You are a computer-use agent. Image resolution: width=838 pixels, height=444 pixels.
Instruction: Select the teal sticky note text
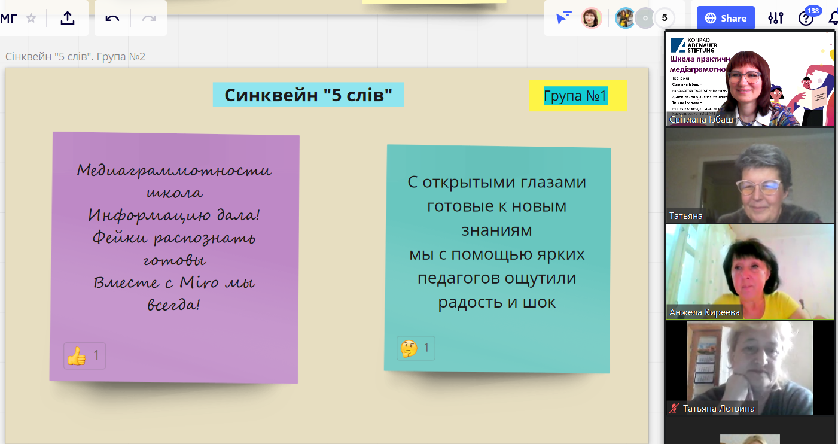coord(496,242)
